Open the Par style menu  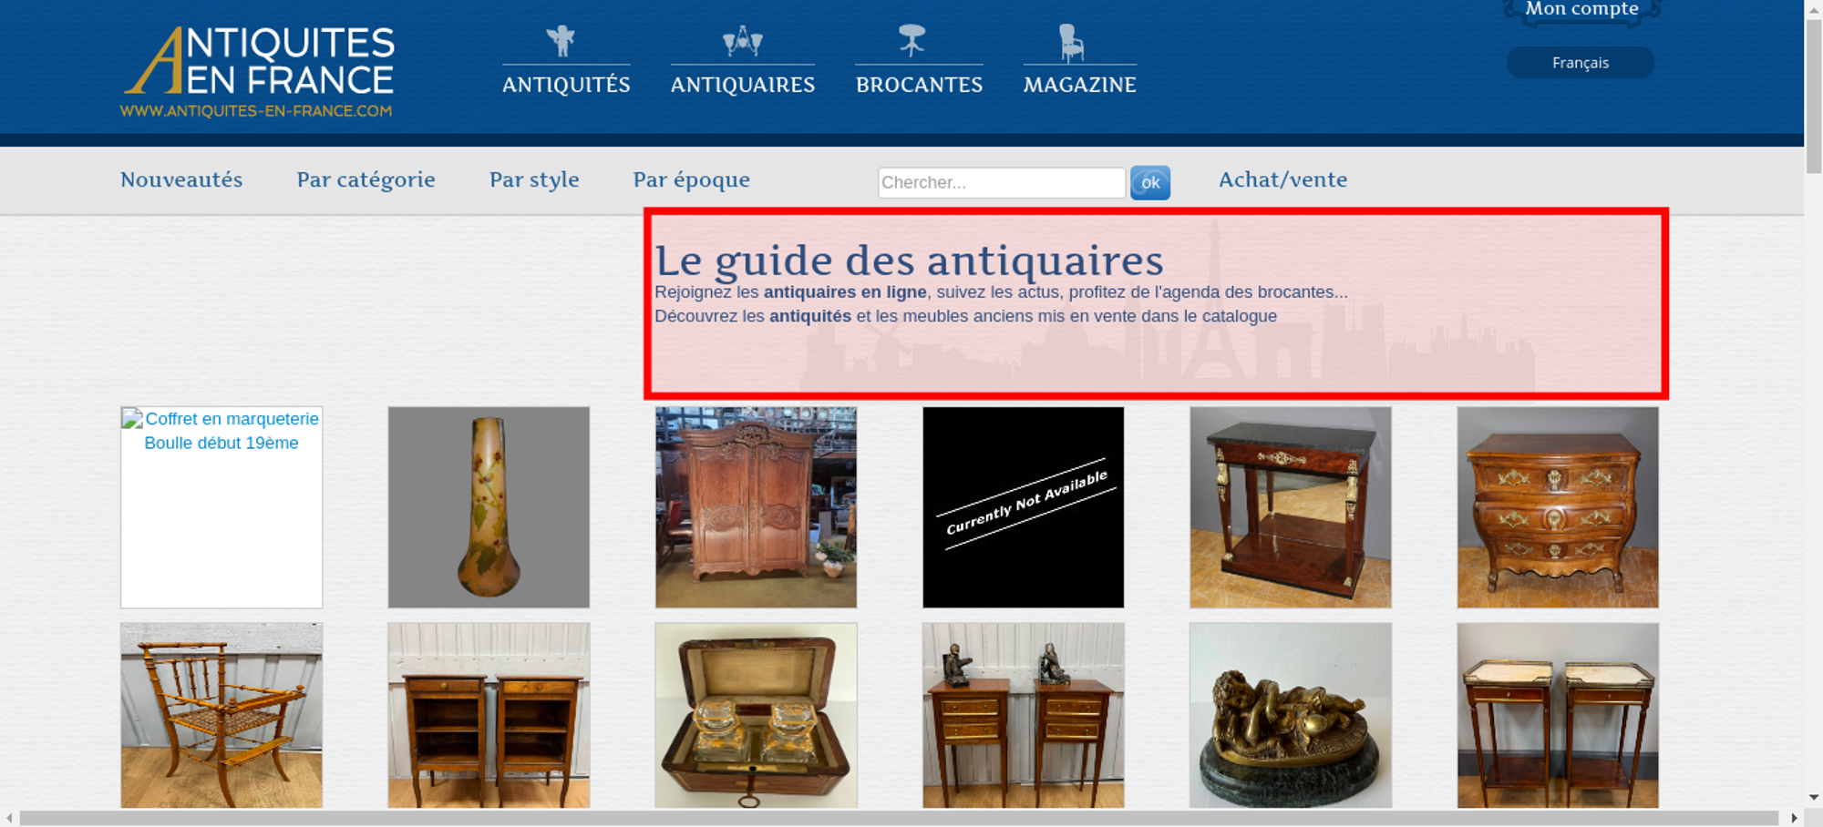[x=534, y=180]
